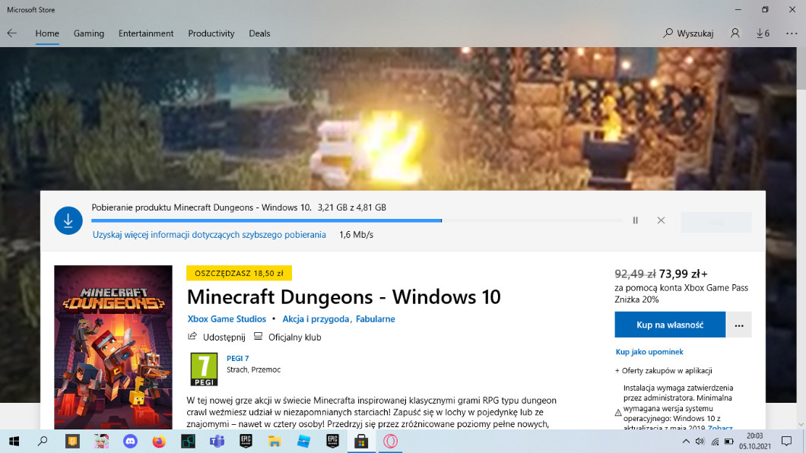Image resolution: width=806 pixels, height=453 pixels.
Task: Go back using the back arrow
Action: pos(12,33)
